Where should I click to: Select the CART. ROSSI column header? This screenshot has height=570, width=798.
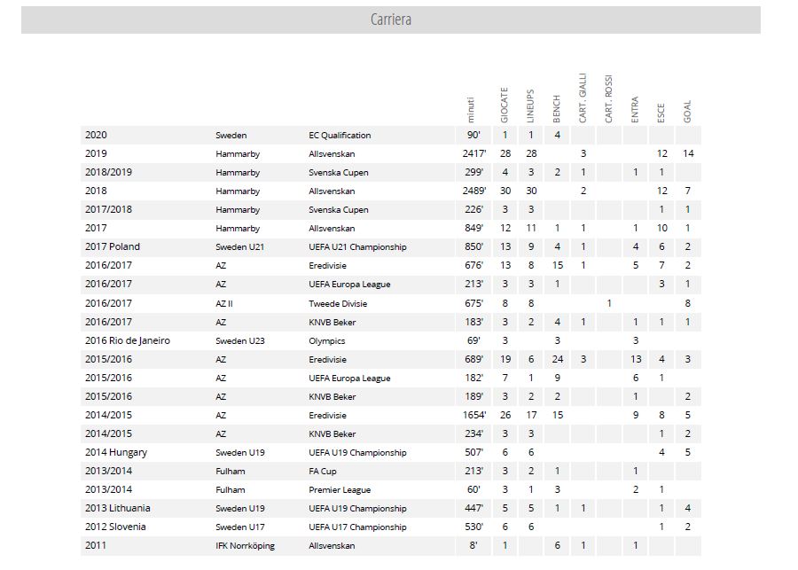click(x=608, y=99)
